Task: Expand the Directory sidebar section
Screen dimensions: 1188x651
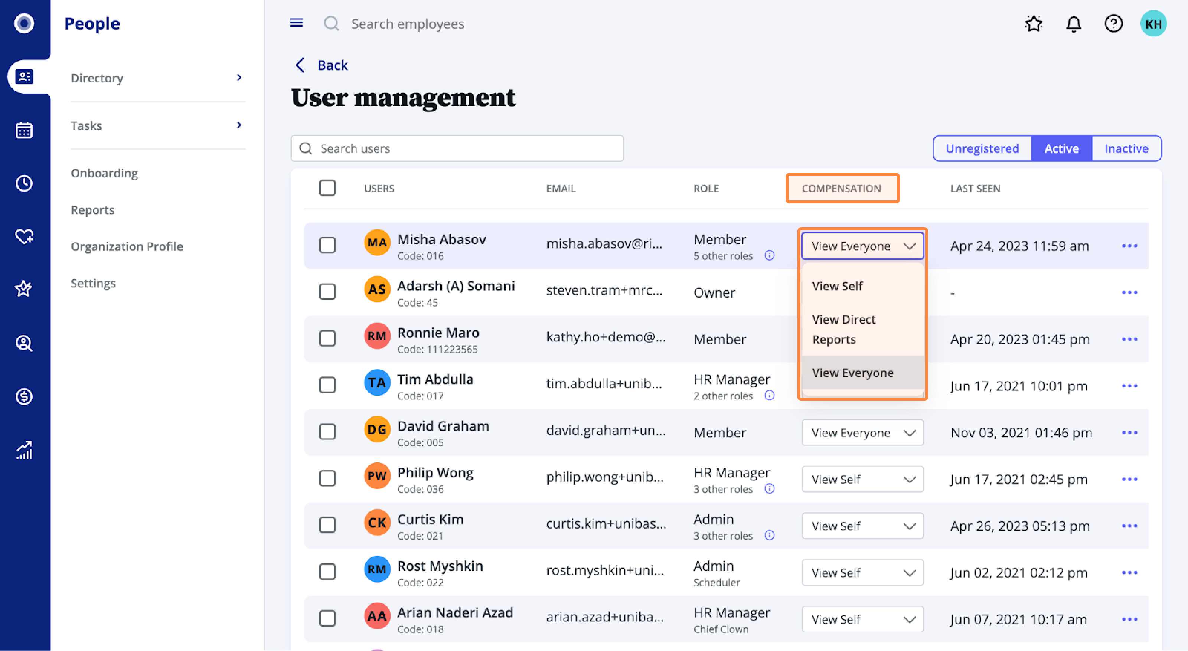Action: 157,78
